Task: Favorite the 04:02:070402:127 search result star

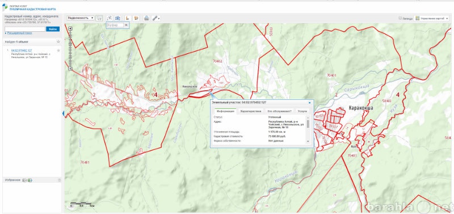Action: pyautogui.click(x=58, y=51)
